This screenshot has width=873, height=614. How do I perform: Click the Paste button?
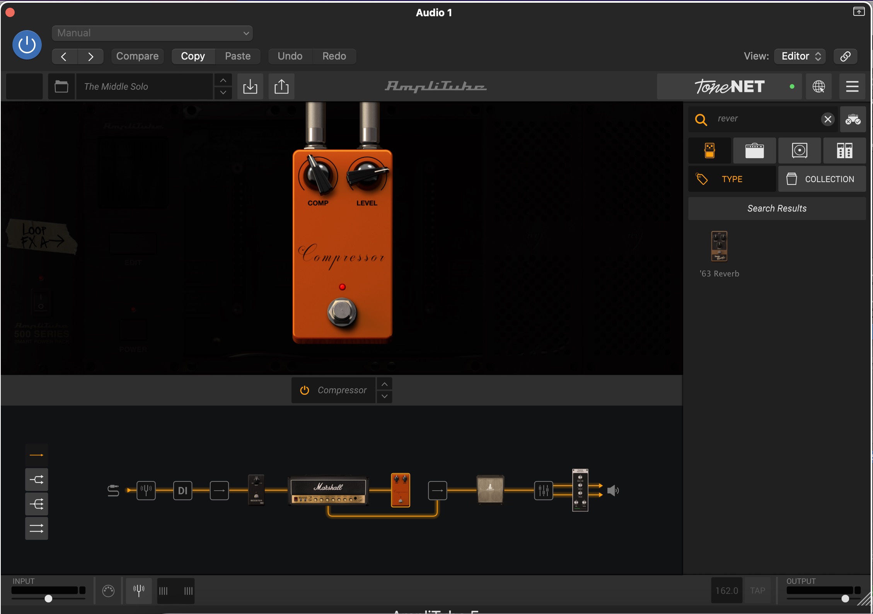pyautogui.click(x=238, y=56)
